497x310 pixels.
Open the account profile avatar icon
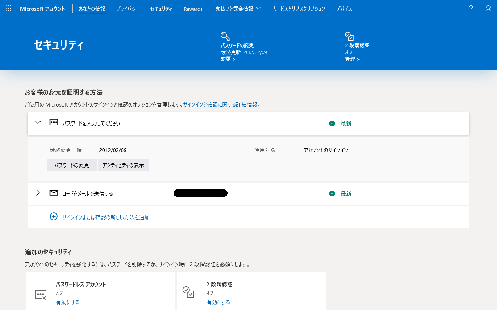click(488, 9)
